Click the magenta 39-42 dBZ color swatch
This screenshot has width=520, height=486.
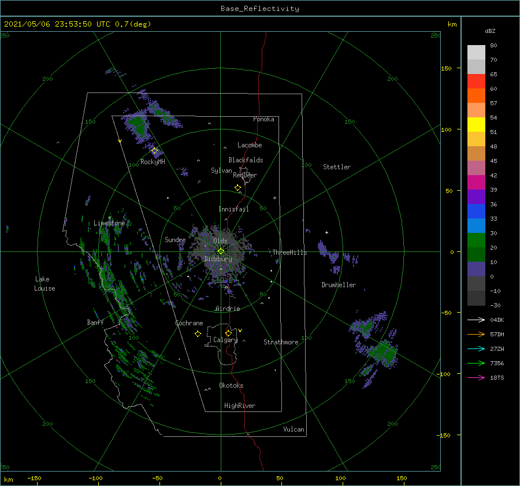click(x=476, y=183)
